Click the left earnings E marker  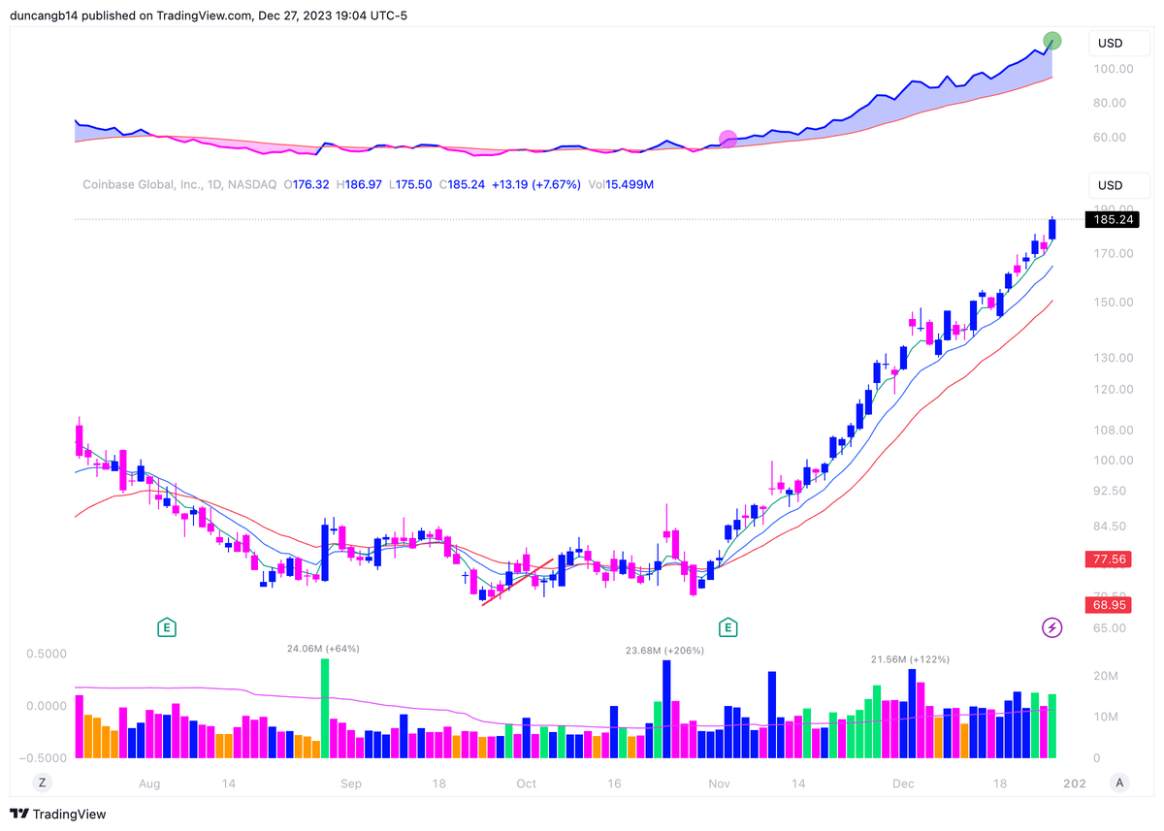[167, 627]
